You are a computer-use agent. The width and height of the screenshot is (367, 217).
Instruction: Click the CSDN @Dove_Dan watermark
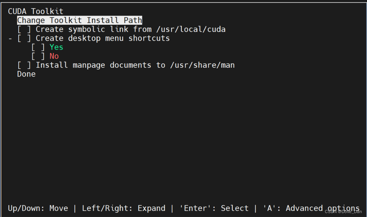(343, 212)
